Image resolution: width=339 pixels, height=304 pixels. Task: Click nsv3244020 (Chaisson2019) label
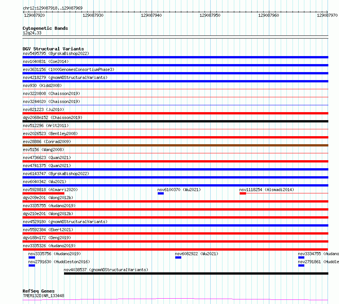click(x=51, y=101)
